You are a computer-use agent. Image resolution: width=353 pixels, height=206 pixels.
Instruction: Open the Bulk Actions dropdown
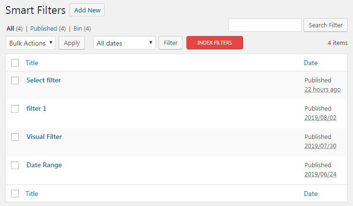click(x=31, y=43)
